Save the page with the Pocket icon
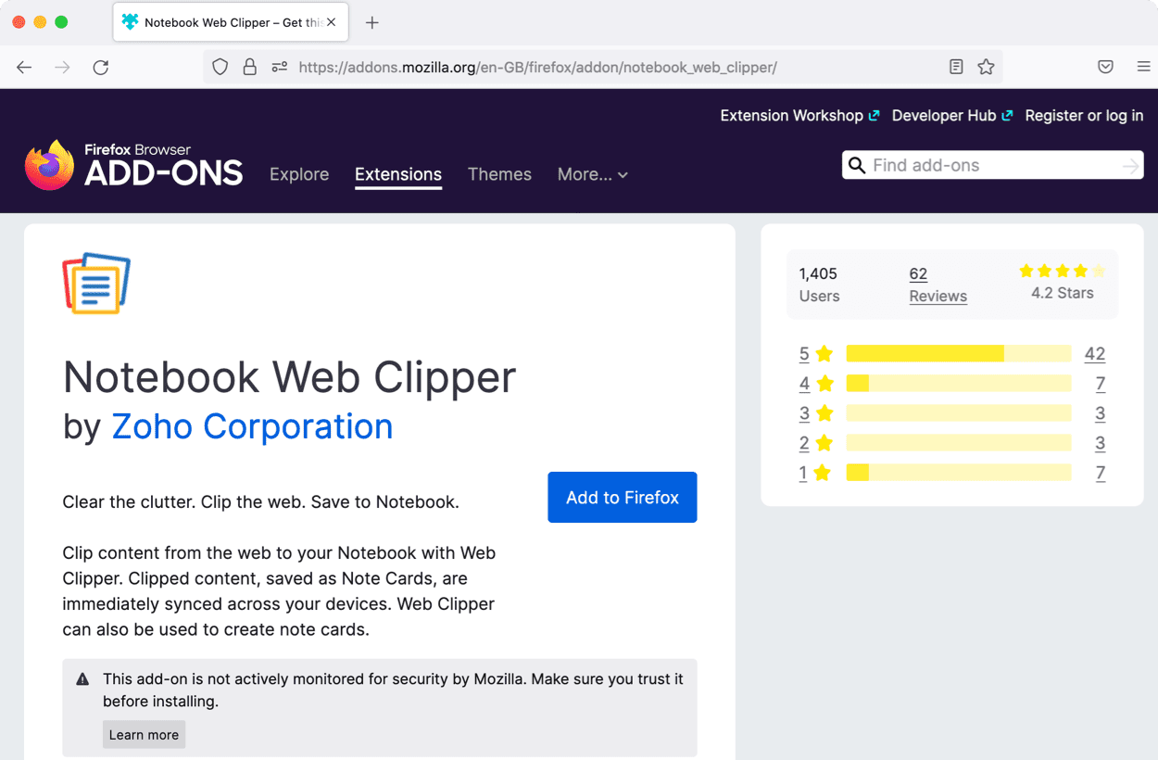 pyautogui.click(x=1105, y=67)
